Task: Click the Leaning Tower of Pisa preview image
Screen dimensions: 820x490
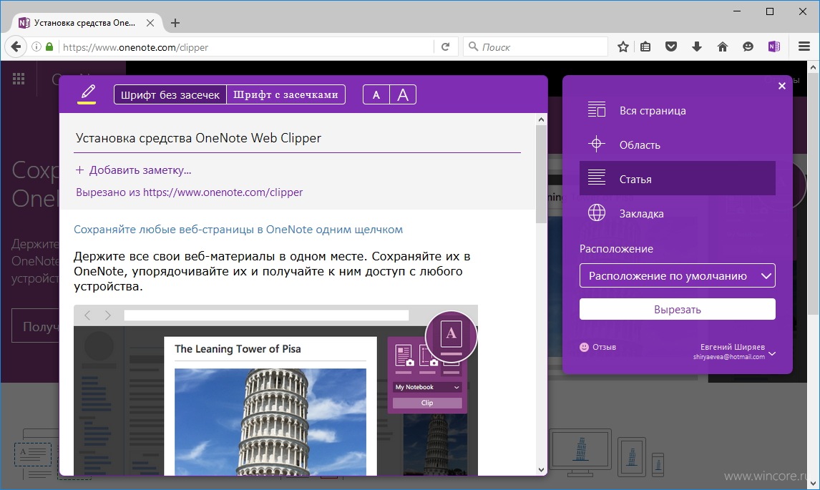Action: tap(270, 421)
